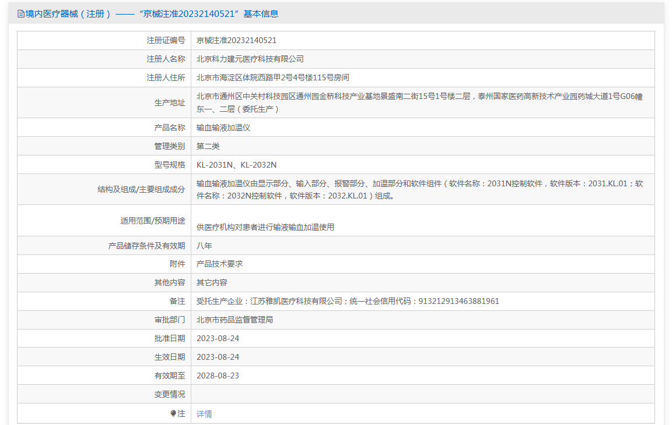Select intended use text 供医疗机构对患者进行输液输血加温使用

(265, 228)
